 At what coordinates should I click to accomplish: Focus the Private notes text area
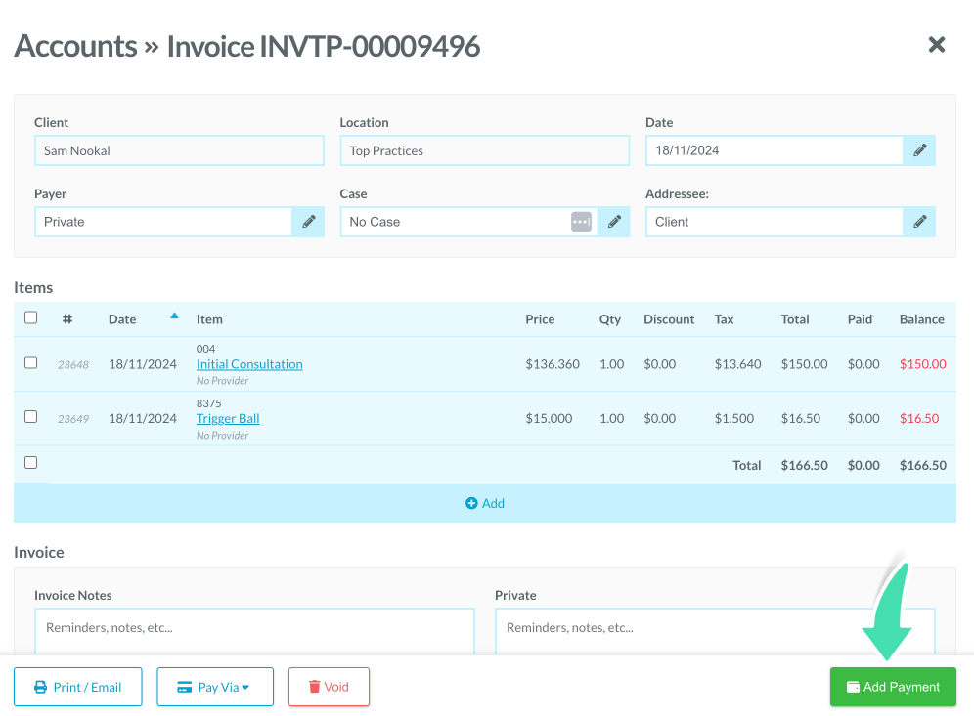[x=715, y=631]
